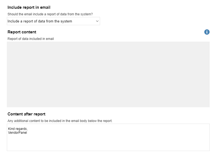The image size is (219, 154).
Task: Click the Any additional content description text
Action: pyautogui.click(x=60, y=121)
